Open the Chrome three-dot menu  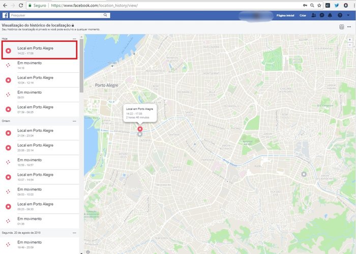[354, 5]
